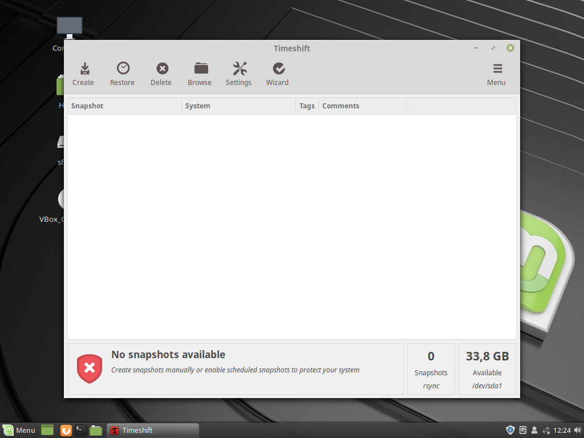The height and width of the screenshot is (438, 584).
Task: Sort by Snapshot column header
Action: [x=124, y=106]
